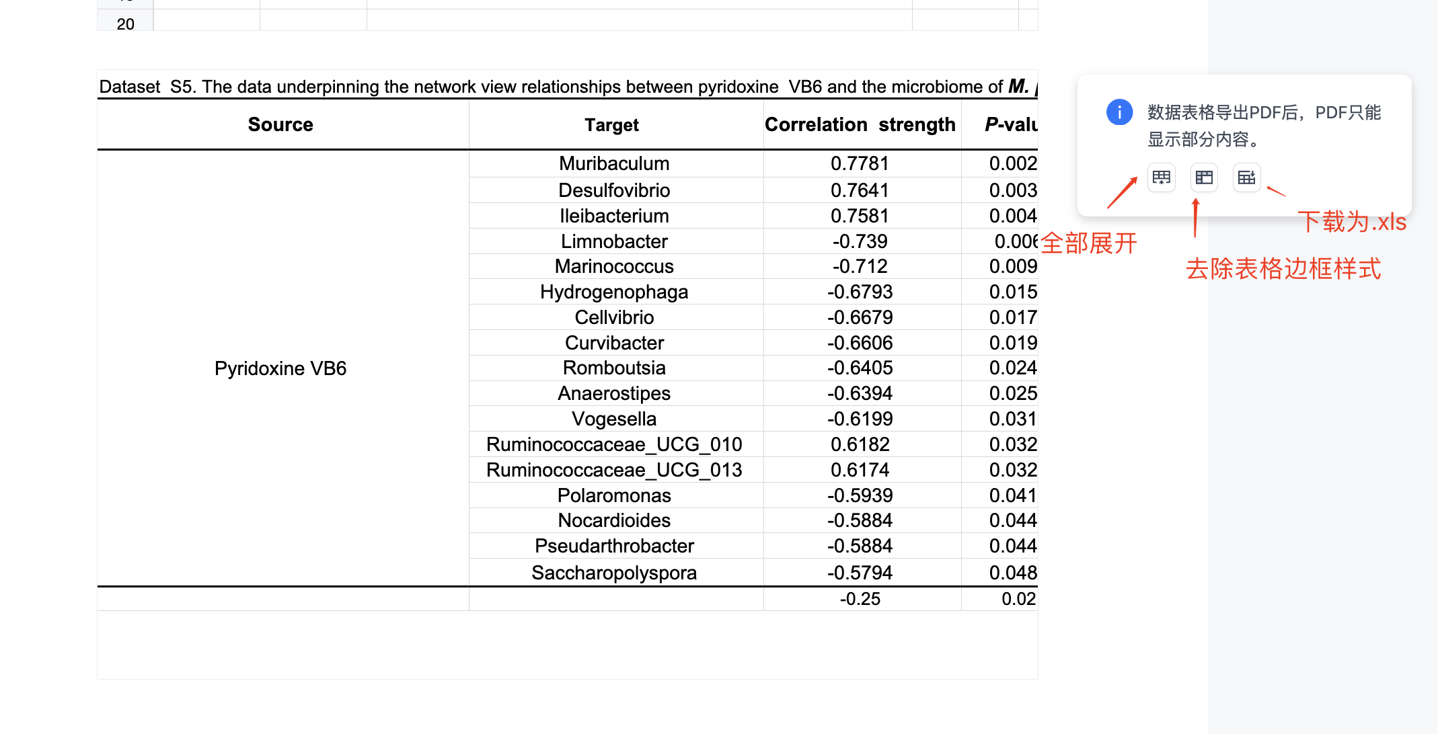The height and width of the screenshot is (734, 1438).
Task: Click the expand-all table icon
Action: [1161, 178]
